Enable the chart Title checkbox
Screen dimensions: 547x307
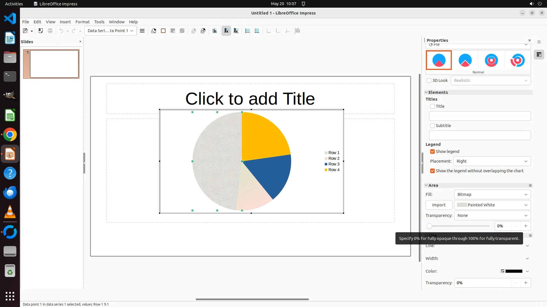pyautogui.click(x=432, y=106)
